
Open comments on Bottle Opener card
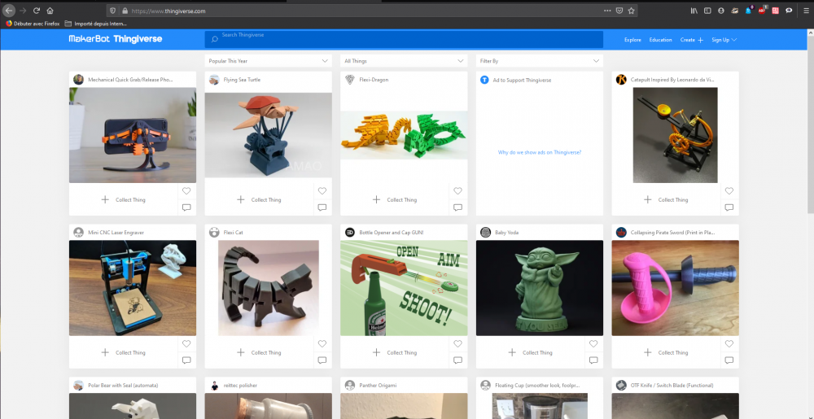pos(457,360)
